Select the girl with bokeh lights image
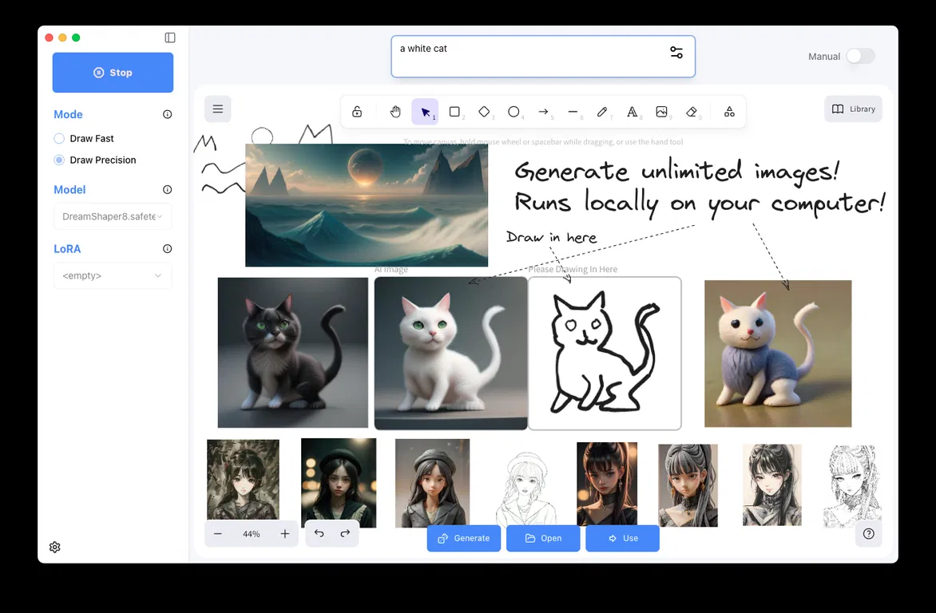936x613 pixels. 339,483
